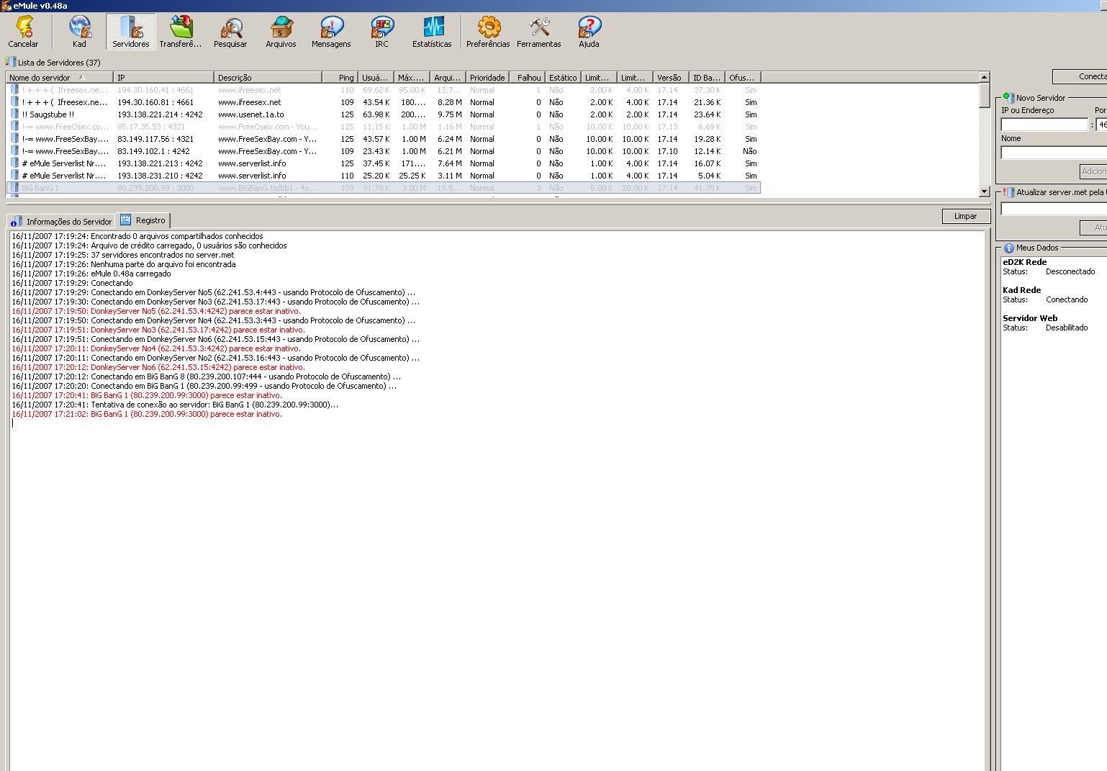1107x771 pixels.
Task: Select the BiG BanG 1 server row
Action: 383,188
